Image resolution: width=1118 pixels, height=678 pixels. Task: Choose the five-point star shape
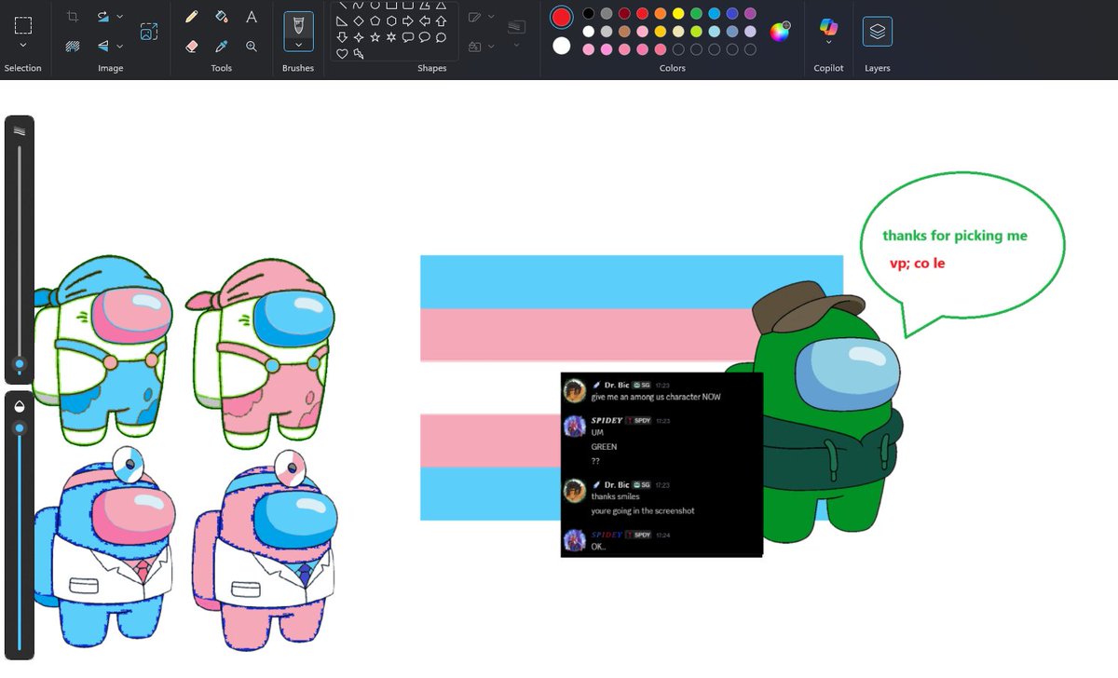375,37
